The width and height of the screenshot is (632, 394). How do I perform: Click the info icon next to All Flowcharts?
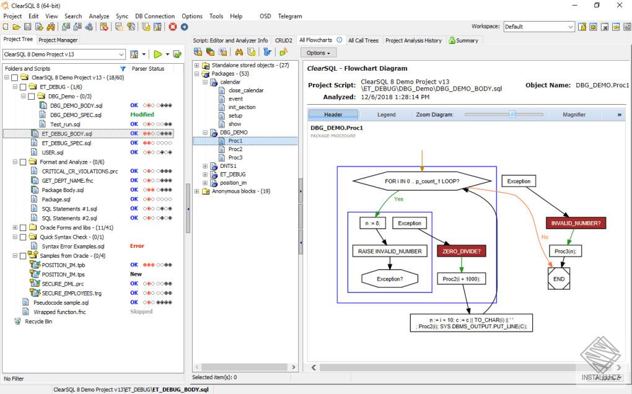pyautogui.click(x=340, y=40)
